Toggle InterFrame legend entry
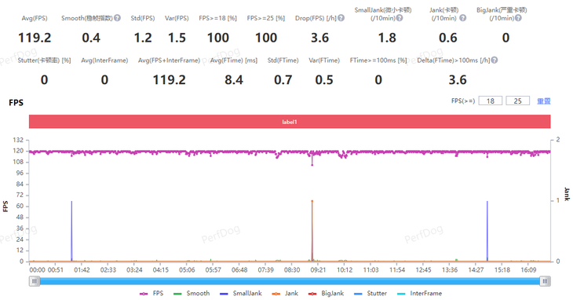 419,294
